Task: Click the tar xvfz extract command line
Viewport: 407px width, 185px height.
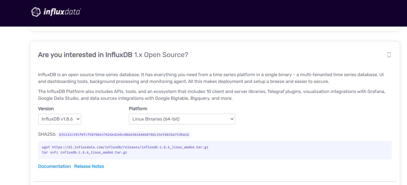Action: [85, 152]
